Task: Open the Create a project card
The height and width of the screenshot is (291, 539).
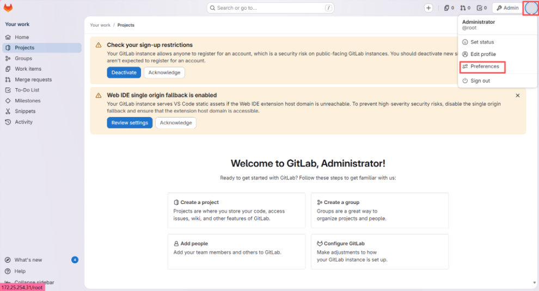Action: point(236,210)
